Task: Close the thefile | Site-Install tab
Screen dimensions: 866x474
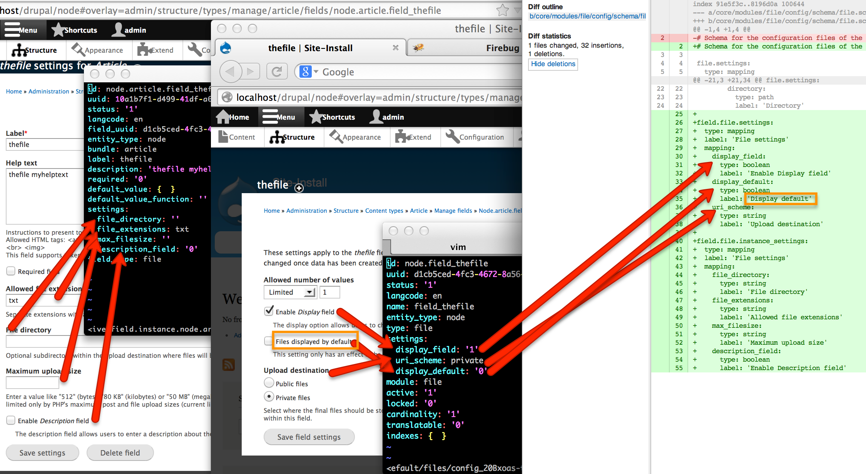Action: [395, 48]
